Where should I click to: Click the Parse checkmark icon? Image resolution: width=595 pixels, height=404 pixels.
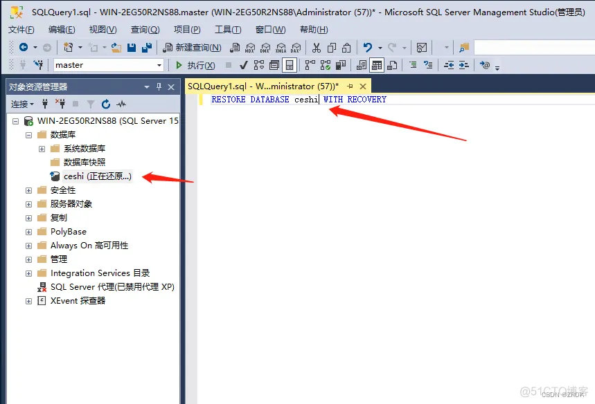244,65
